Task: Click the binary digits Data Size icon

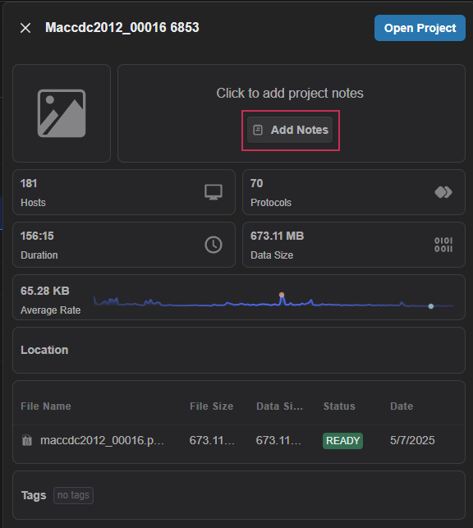Action: [x=443, y=245]
